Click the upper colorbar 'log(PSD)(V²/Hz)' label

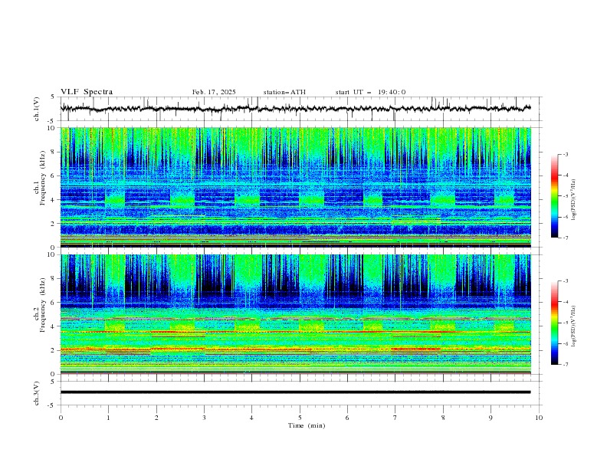tap(574, 200)
